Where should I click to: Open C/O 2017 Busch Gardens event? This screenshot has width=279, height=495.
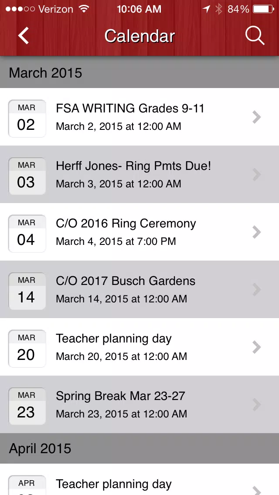pyautogui.click(x=139, y=289)
